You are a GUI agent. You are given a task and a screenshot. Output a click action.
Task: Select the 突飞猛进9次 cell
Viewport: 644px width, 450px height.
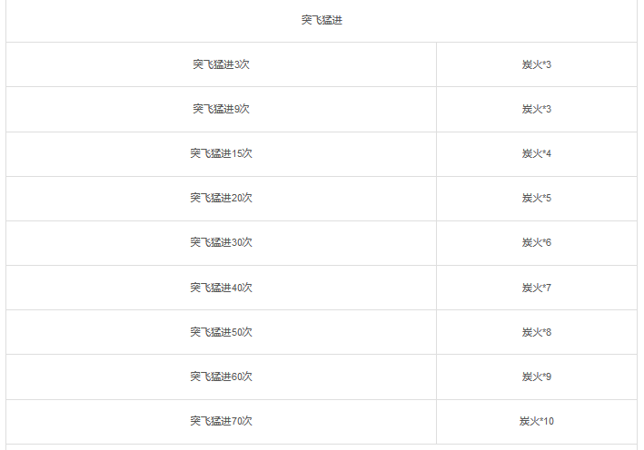pyautogui.click(x=221, y=109)
